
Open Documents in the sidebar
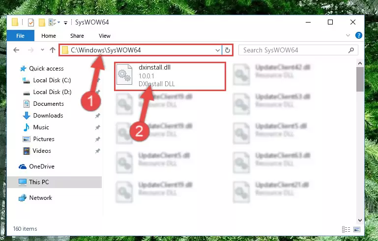(49, 104)
